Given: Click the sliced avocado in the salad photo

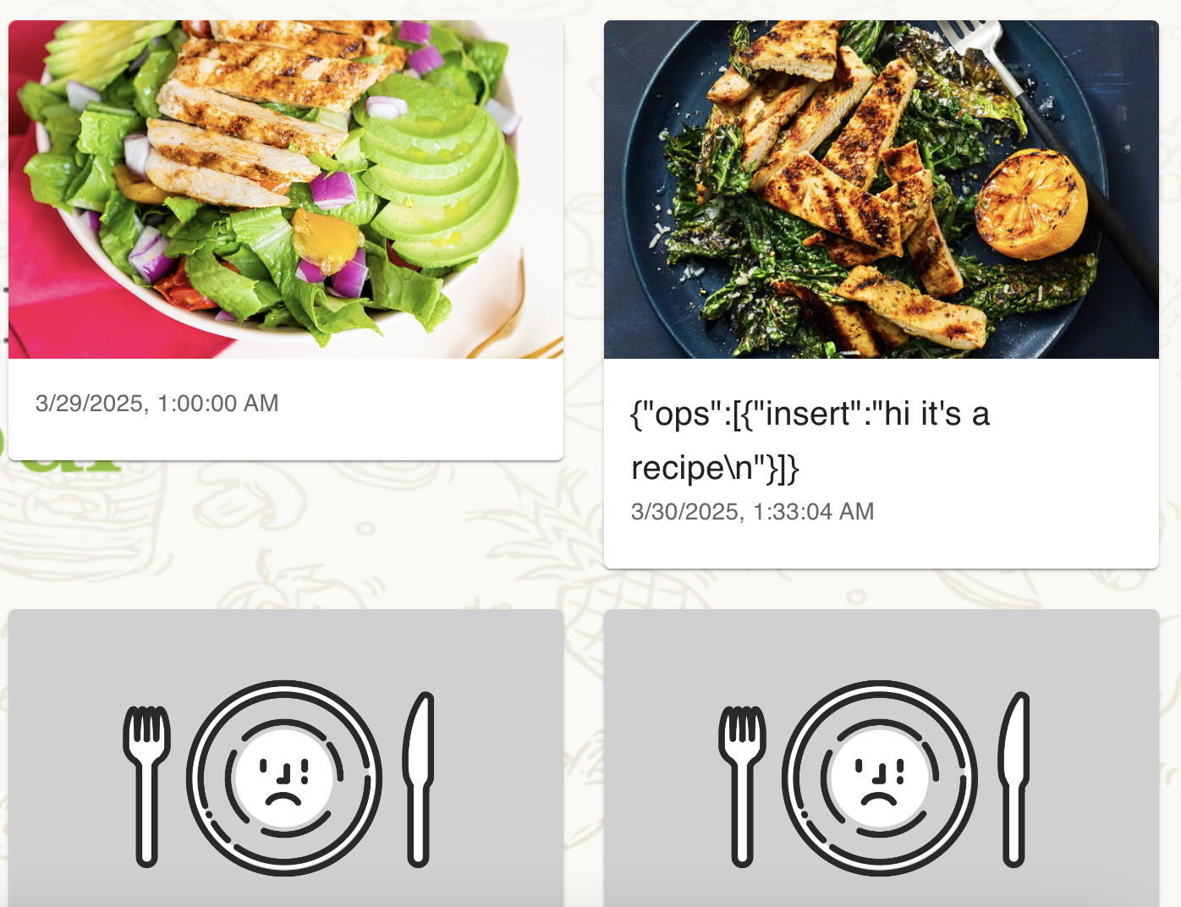Looking at the screenshot, I should click(440, 178).
